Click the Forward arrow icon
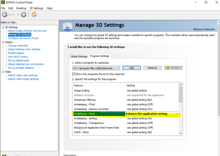This screenshot has height=156, width=220. coord(24,15)
